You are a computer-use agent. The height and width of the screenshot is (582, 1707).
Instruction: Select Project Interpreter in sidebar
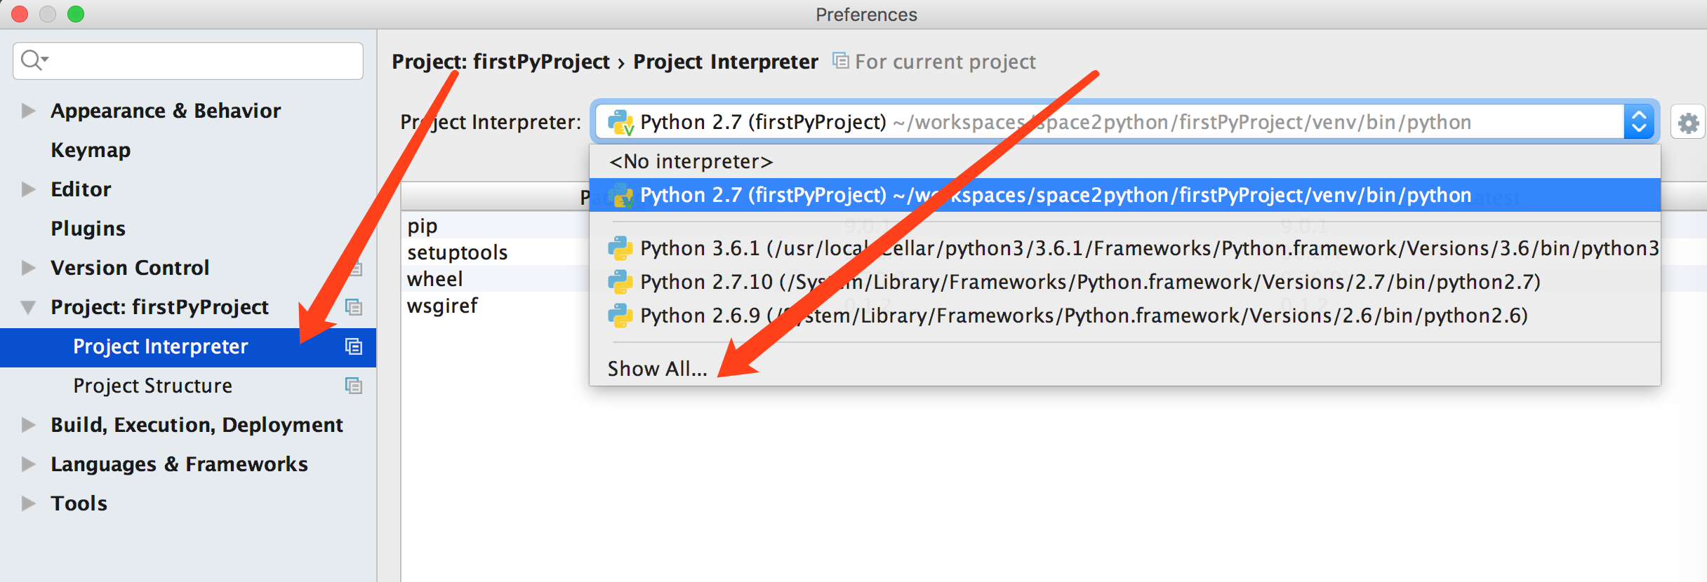tap(188, 347)
